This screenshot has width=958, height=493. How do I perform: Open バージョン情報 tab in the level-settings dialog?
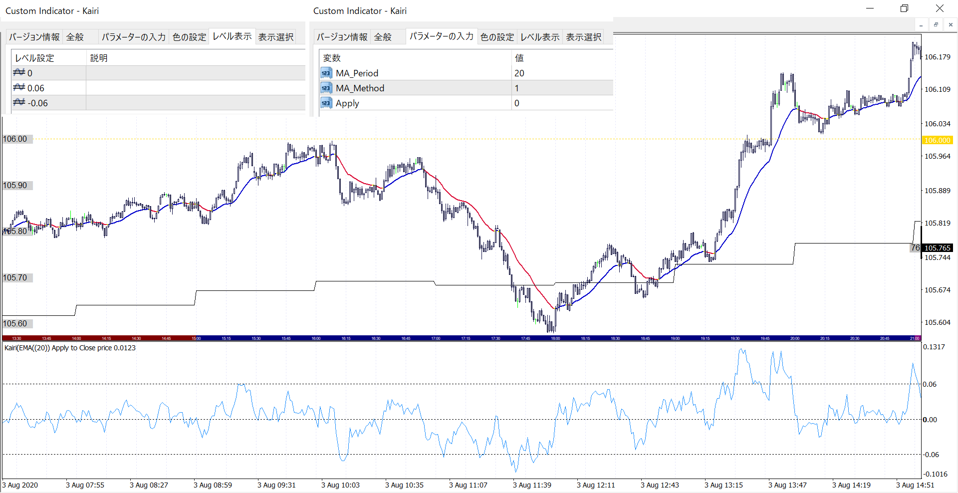34,37
